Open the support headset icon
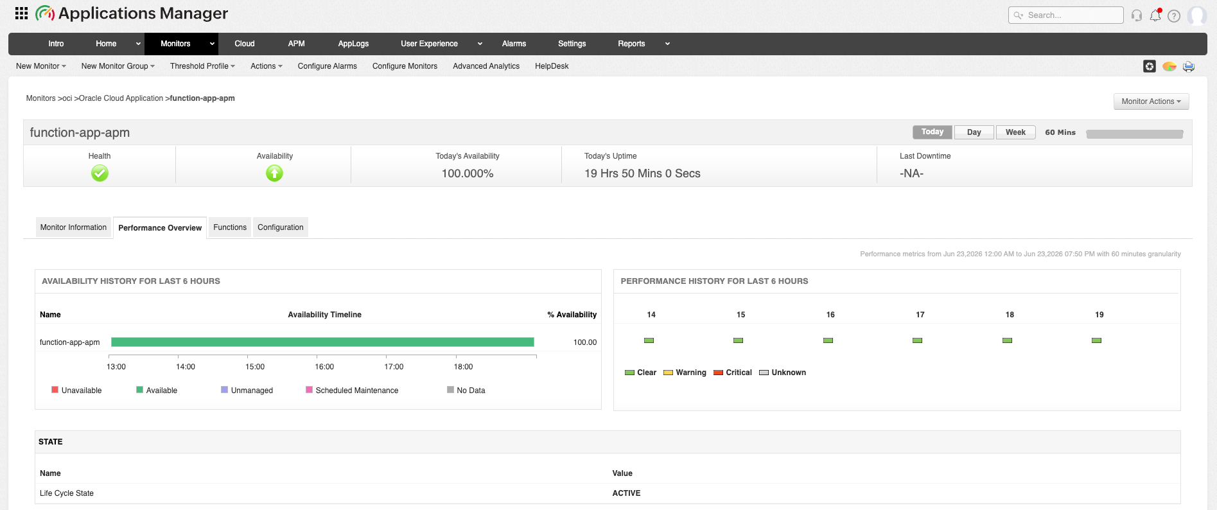 pos(1137,15)
